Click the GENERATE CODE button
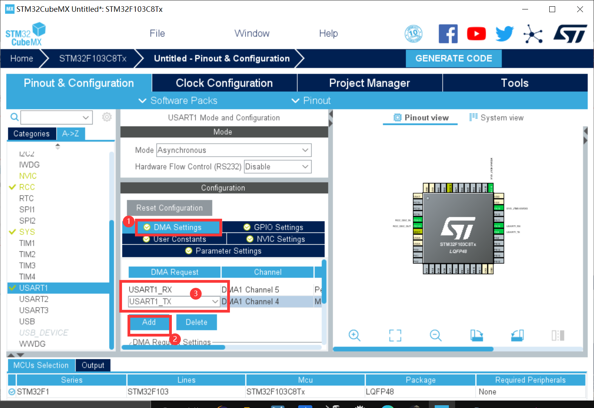The height and width of the screenshot is (408, 594). point(454,59)
